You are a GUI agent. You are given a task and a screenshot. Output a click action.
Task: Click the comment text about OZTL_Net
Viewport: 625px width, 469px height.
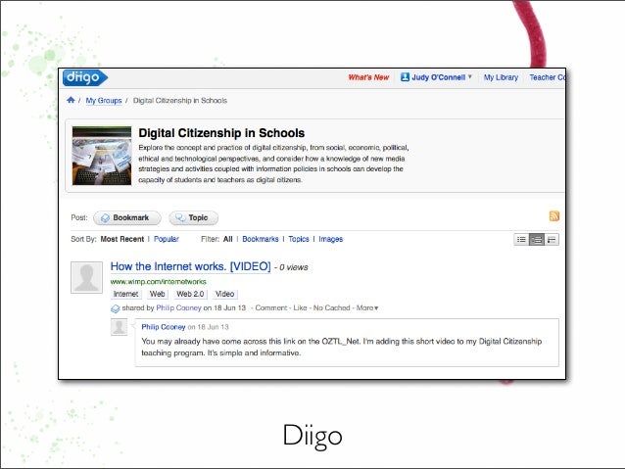pos(342,347)
